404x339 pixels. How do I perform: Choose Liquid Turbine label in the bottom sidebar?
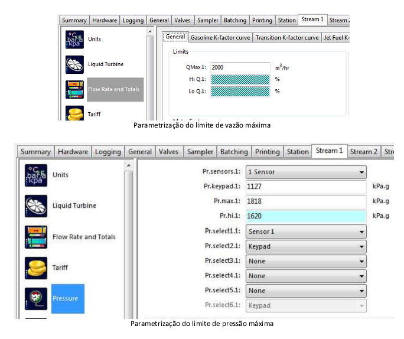click(x=74, y=206)
